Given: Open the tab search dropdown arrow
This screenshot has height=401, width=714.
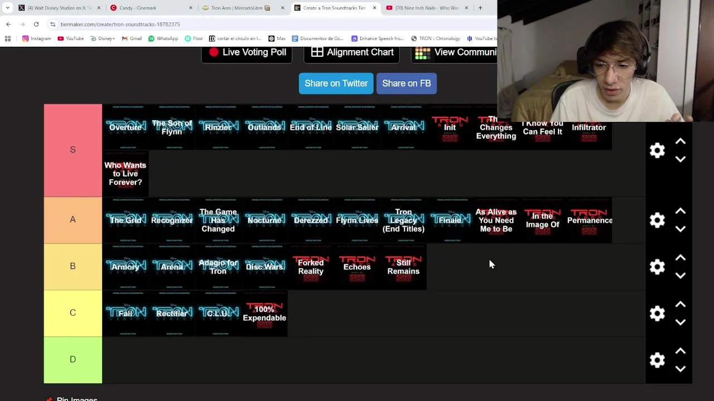Looking at the screenshot, I should tap(7, 8).
